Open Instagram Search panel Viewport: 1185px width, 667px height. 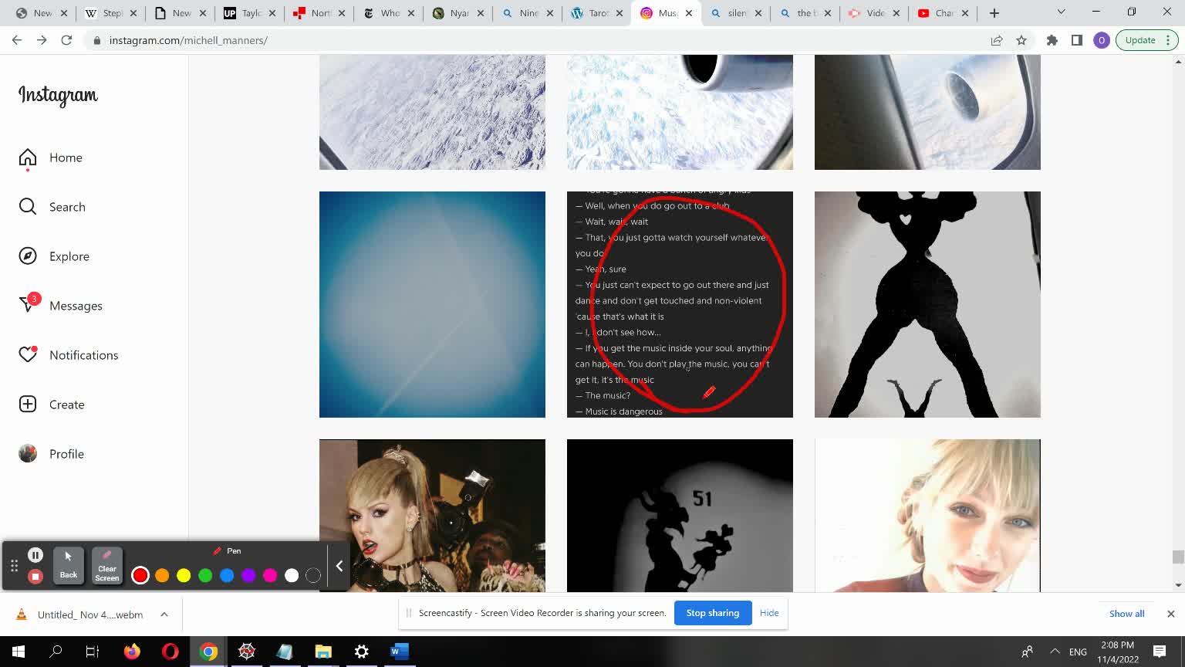52,207
